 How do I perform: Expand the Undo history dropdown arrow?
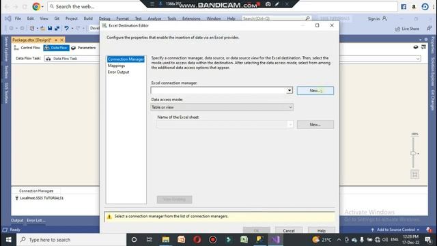pos(72,28)
